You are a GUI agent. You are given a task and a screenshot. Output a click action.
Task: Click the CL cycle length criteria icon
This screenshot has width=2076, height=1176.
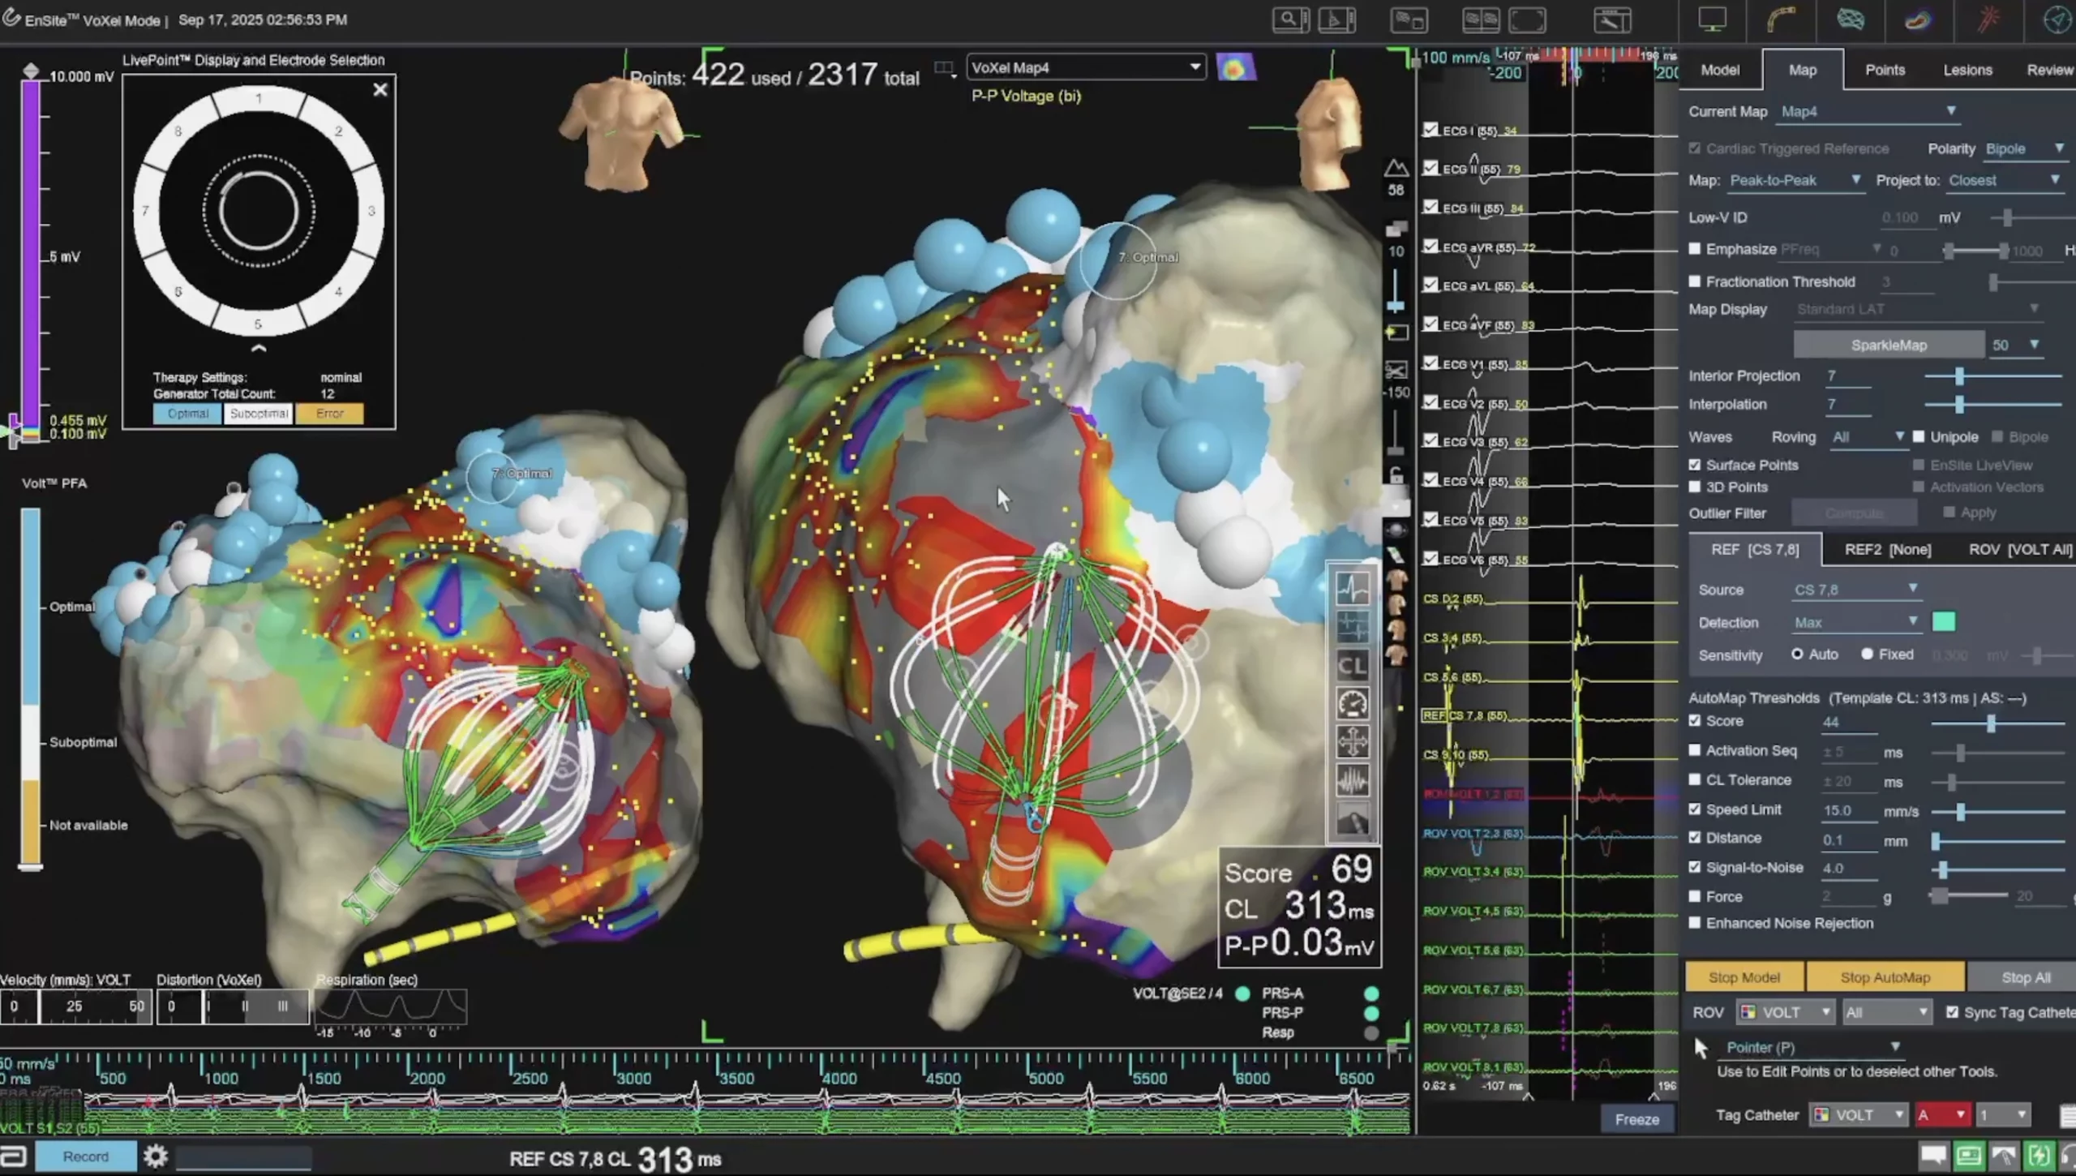tap(1352, 666)
